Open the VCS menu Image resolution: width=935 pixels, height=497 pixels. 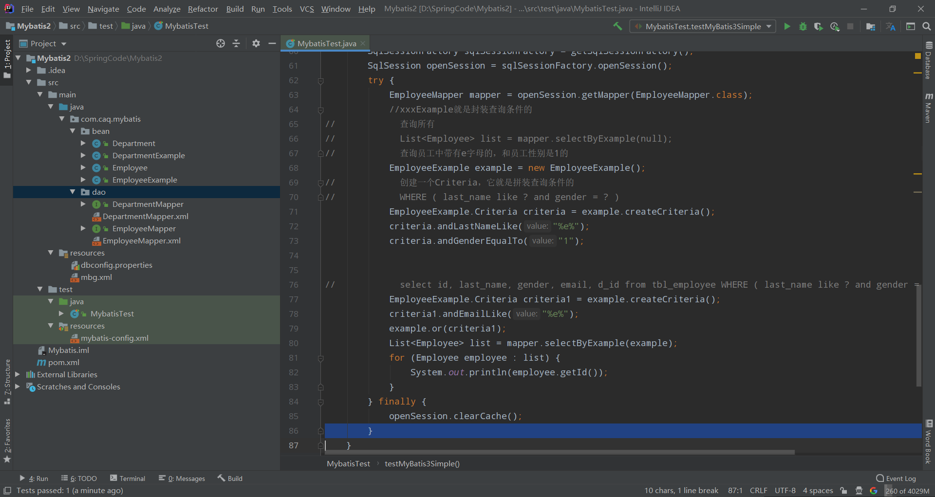click(x=307, y=9)
